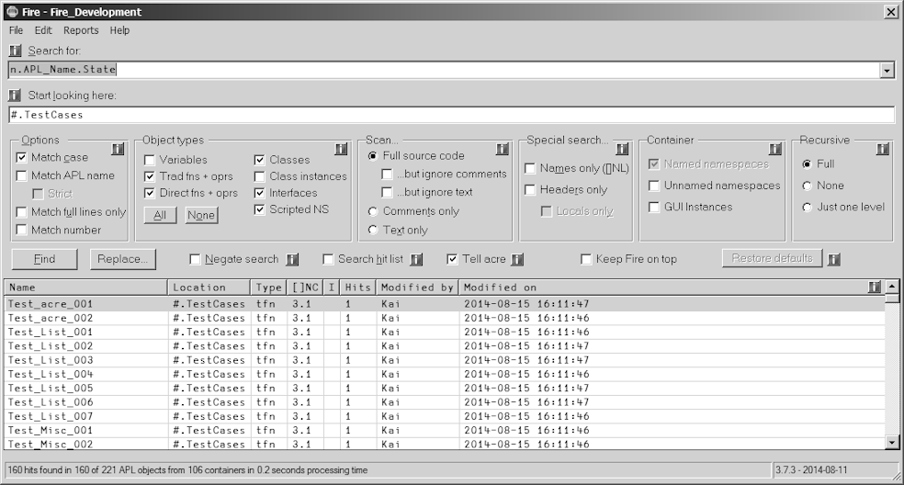Click info icon in results header row
904x485 pixels.
click(874, 287)
